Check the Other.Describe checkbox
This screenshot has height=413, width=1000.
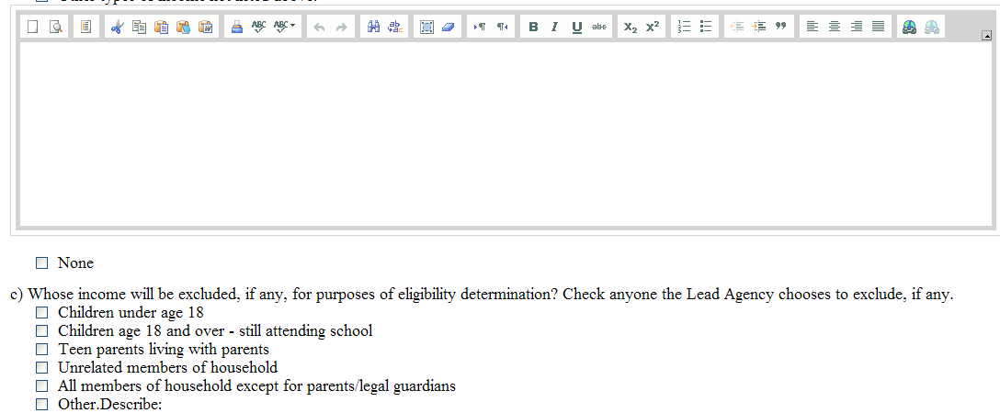tap(42, 404)
